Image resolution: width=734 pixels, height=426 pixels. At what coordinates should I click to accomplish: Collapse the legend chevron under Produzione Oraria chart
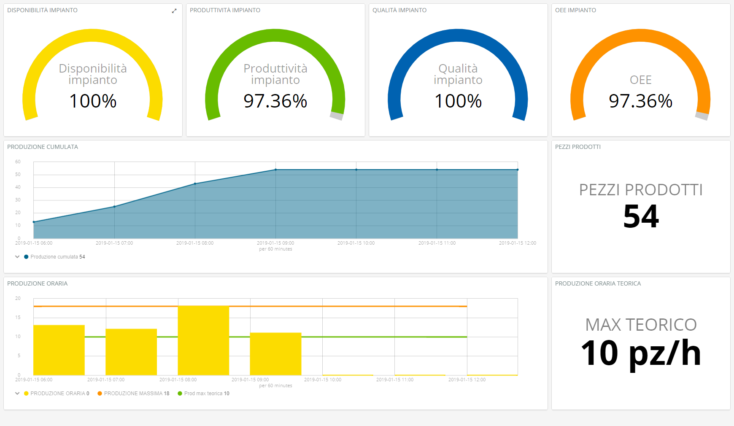[x=17, y=393]
